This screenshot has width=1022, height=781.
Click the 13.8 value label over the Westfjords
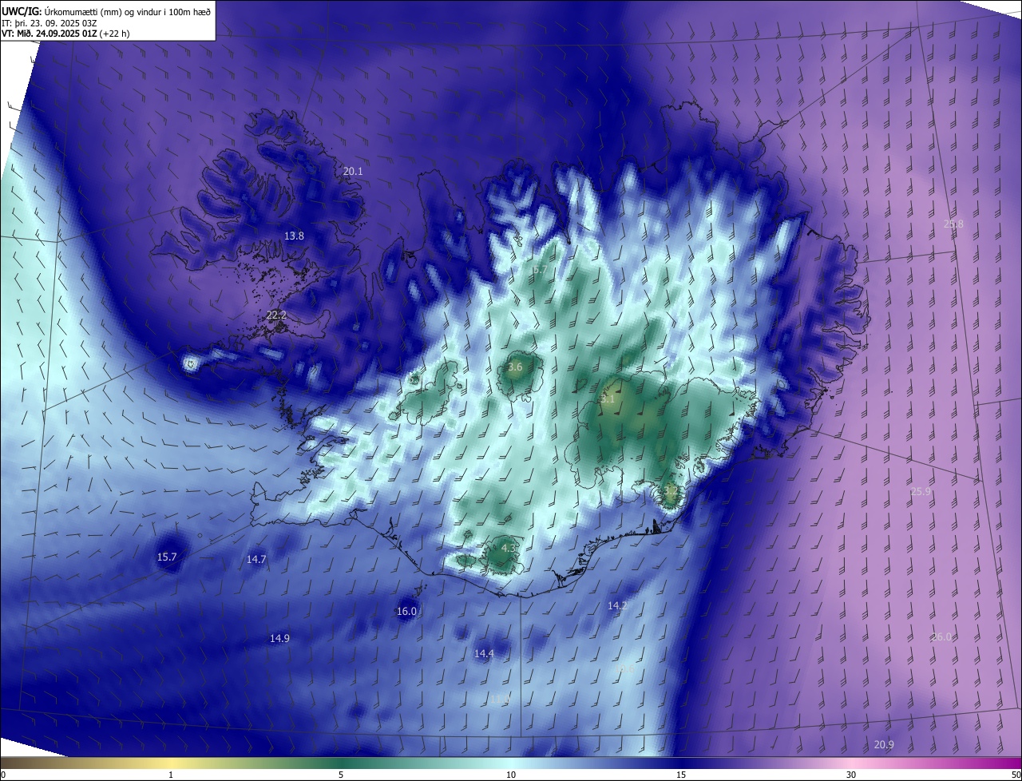[295, 236]
